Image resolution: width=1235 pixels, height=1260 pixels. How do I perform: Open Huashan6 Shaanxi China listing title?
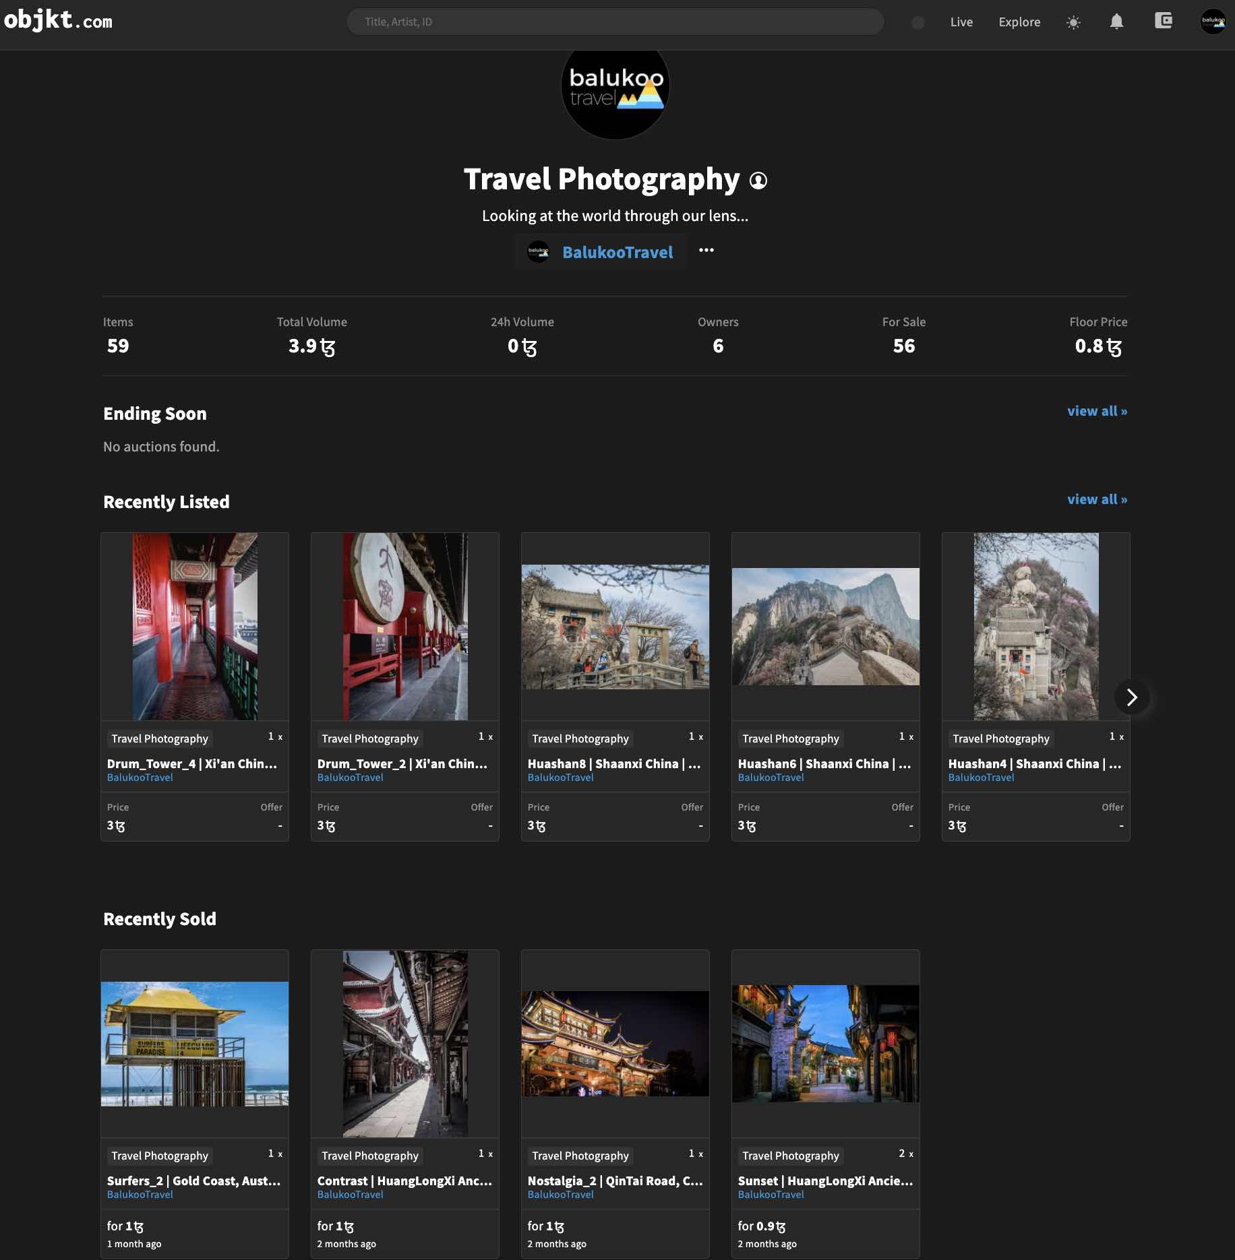[824, 763]
